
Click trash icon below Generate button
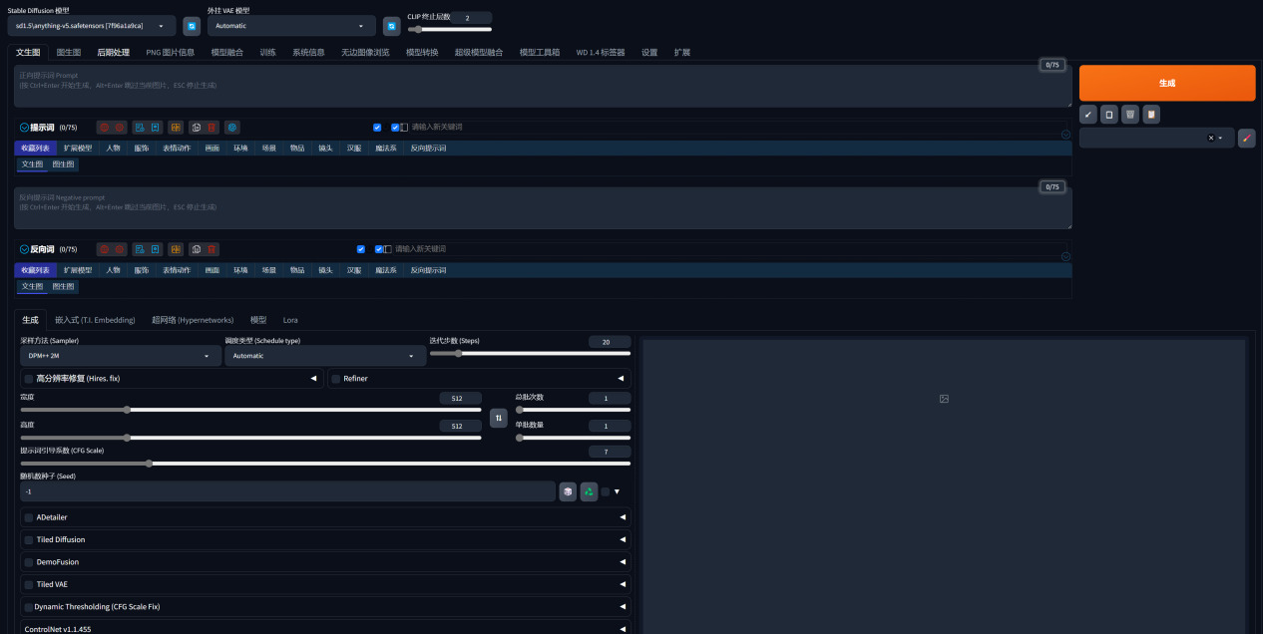[1130, 115]
